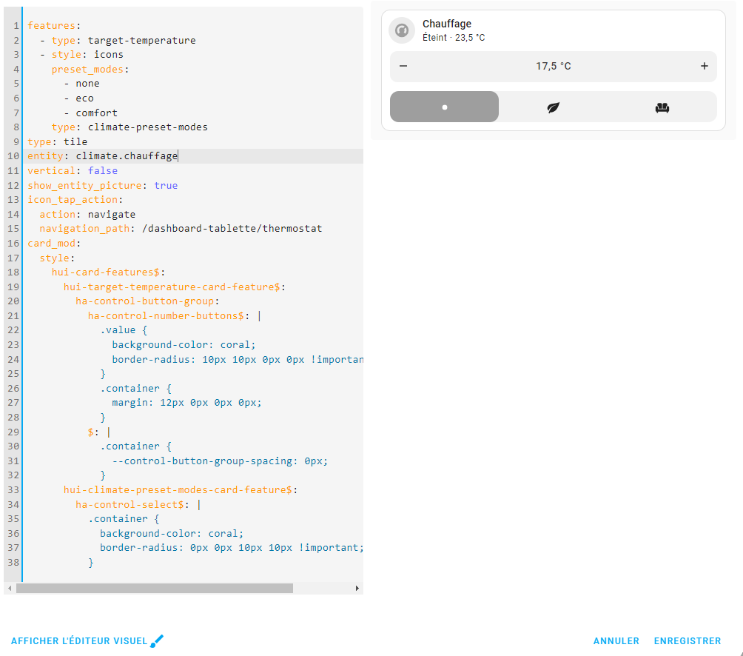The image size is (743, 656).
Task: Click the brush icon beside visual editor
Action: [156, 641]
